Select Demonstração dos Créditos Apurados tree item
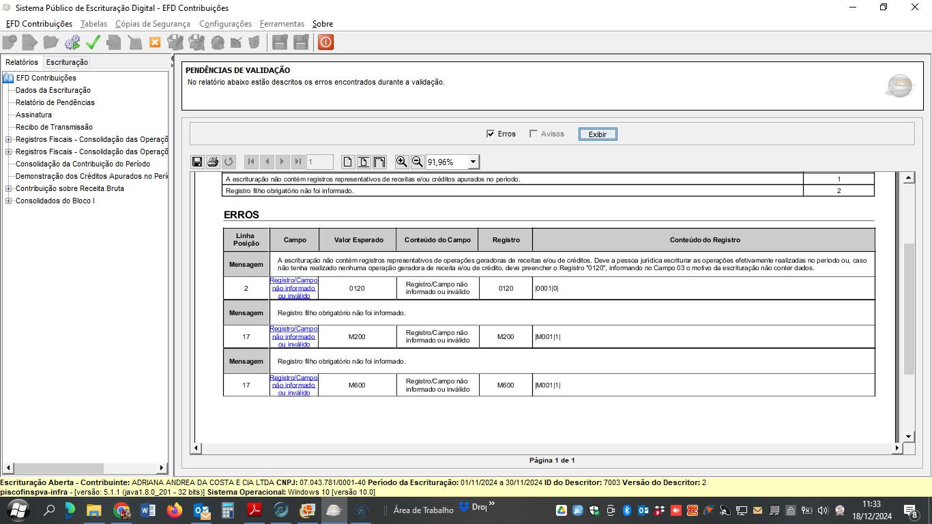Screen dimensions: 932x524 91,176
